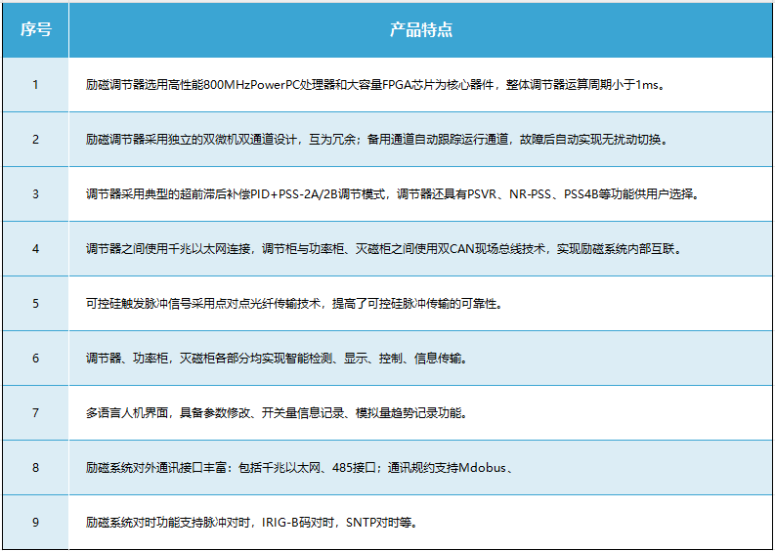Image resolution: width=775 pixels, height=551 pixels.
Task: Select the row number 8 cell
Action: (x=35, y=468)
